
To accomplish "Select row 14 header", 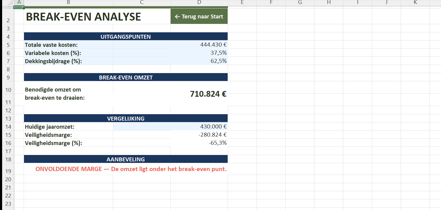I will pos(8,127).
